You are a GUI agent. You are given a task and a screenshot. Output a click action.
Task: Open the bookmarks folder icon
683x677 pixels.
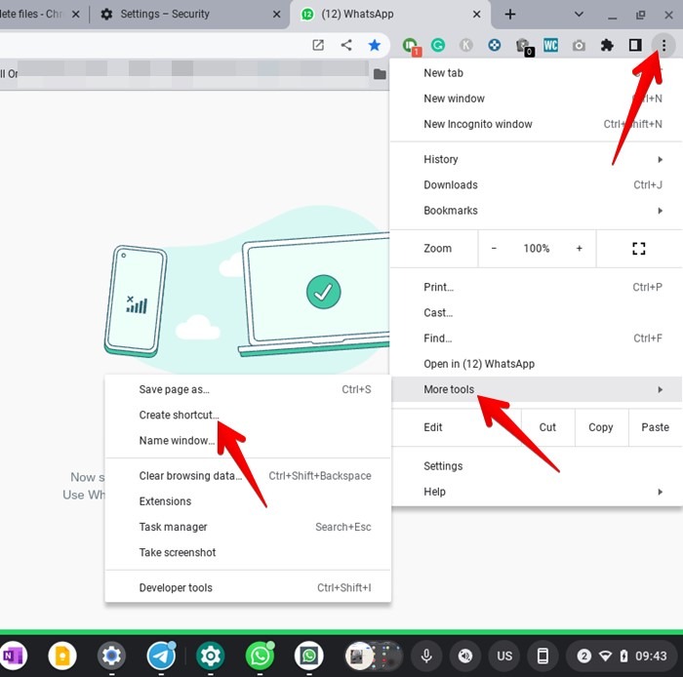380,74
